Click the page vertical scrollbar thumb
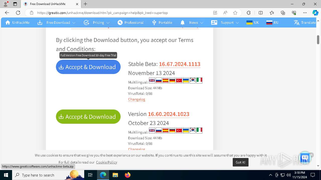This screenshot has height=180, width=321. tap(318, 39)
